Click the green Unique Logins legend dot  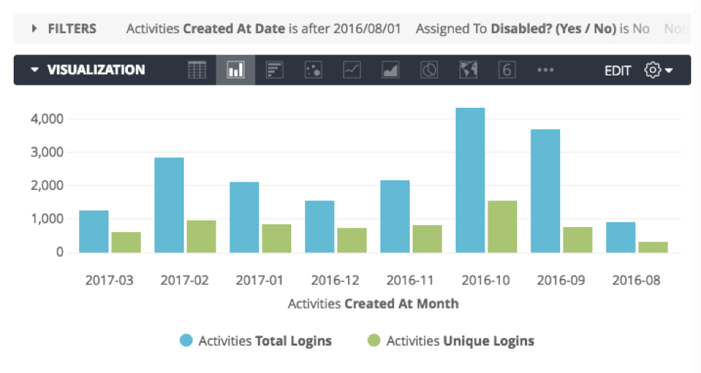(374, 341)
